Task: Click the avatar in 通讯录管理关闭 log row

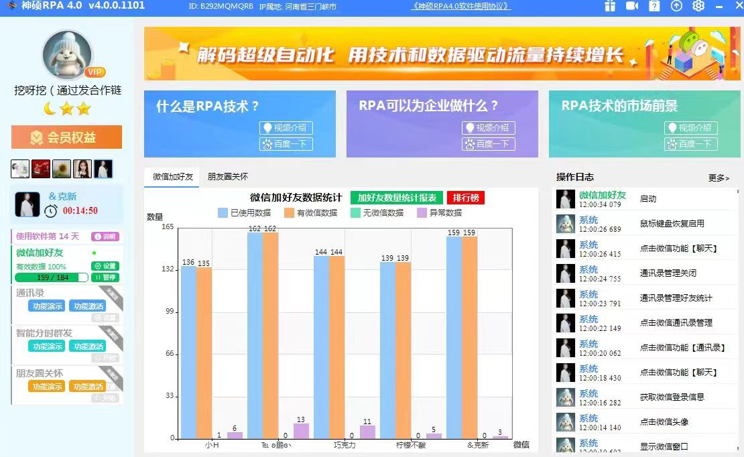Action: tap(566, 273)
